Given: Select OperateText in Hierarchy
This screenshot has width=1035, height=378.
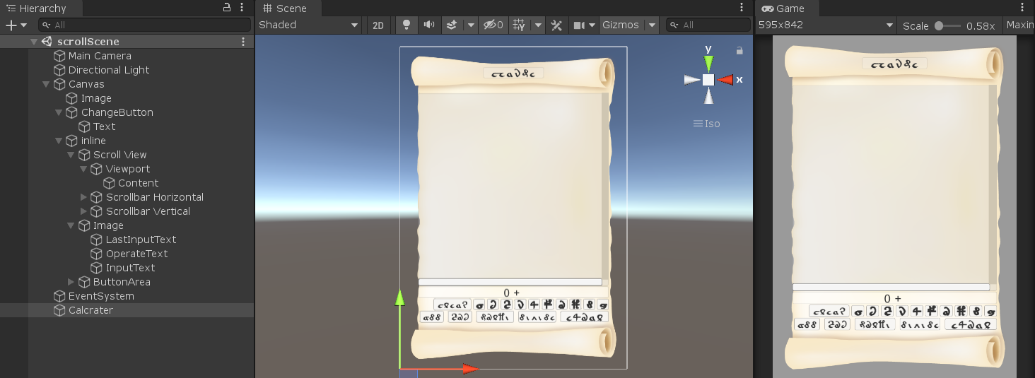Looking at the screenshot, I should tap(137, 254).
